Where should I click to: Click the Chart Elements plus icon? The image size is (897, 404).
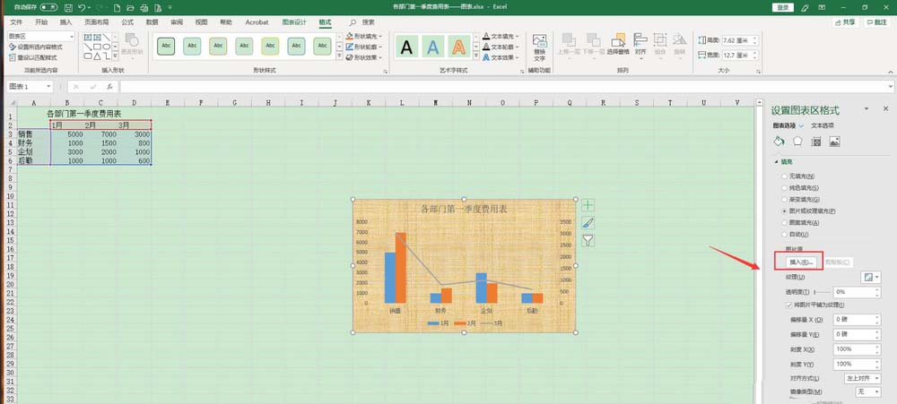(588, 205)
